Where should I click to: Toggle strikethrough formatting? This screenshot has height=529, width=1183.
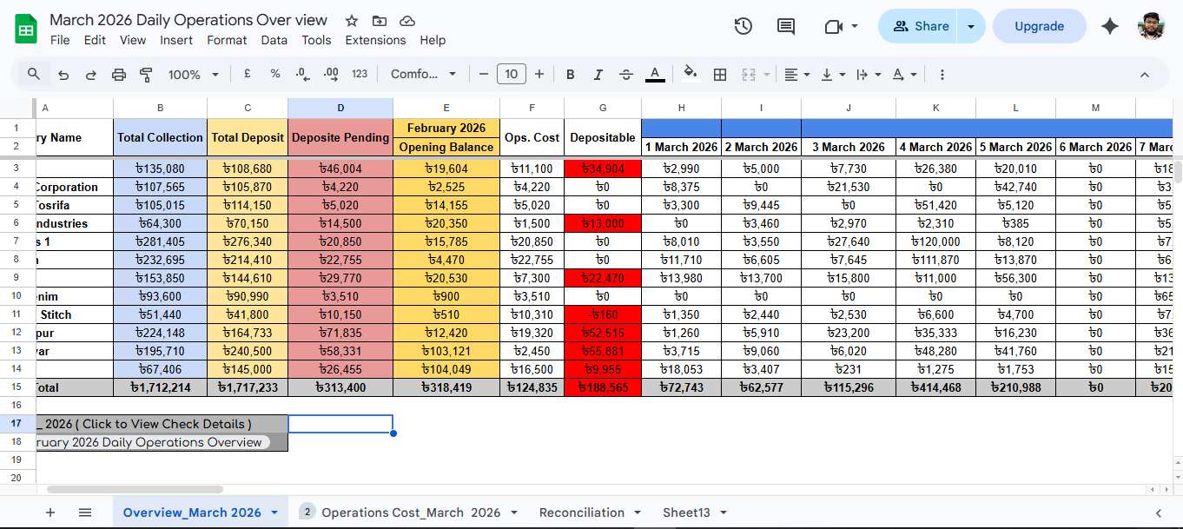626,75
